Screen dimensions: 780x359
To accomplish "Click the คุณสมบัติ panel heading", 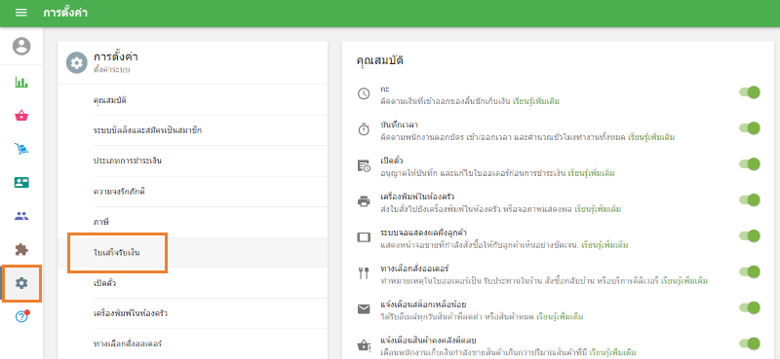I will coord(380,61).
